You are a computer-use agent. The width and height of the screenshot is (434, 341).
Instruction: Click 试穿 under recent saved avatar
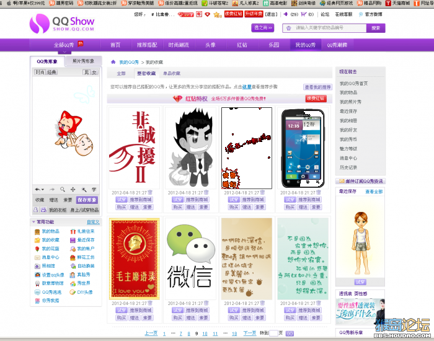coord(360,282)
